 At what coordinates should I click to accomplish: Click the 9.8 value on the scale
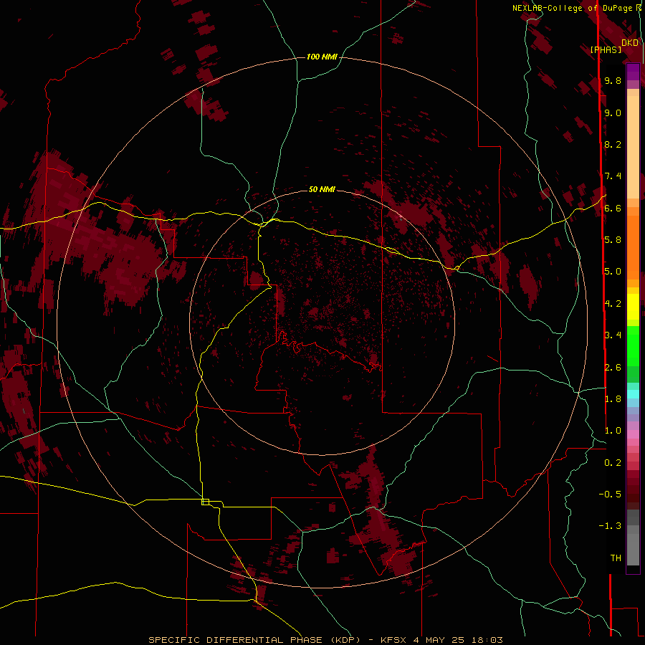(613, 80)
